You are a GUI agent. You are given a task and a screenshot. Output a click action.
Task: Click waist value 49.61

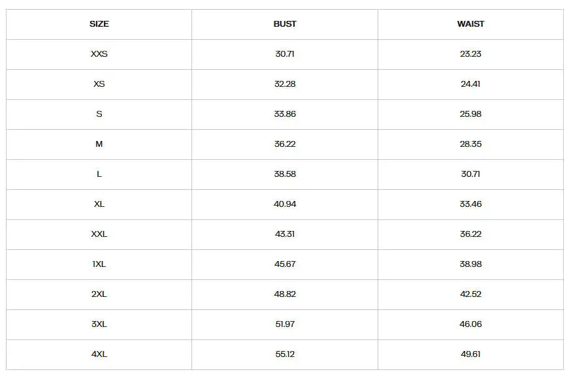[x=470, y=354]
